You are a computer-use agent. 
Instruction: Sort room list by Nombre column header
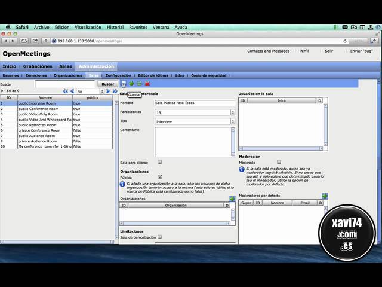pyautogui.click(x=45, y=97)
